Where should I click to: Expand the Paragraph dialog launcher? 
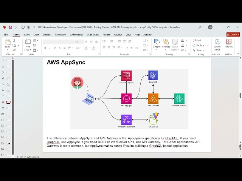pyautogui.click(x=150, y=54)
